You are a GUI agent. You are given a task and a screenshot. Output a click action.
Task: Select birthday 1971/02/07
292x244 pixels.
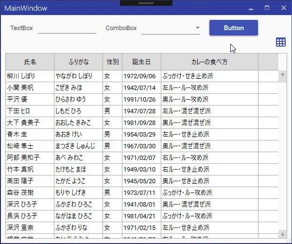click(x=141, y=158)
